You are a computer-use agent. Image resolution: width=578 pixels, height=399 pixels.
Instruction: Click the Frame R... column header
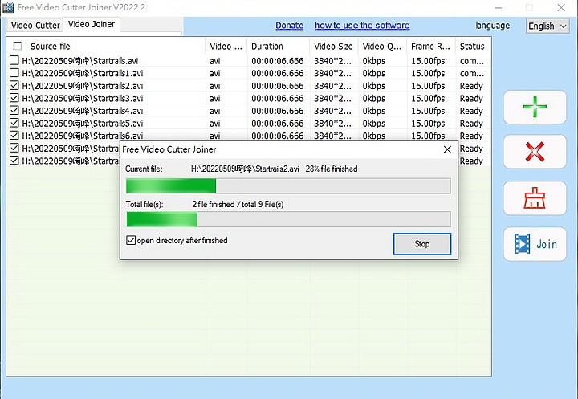[431, 47]
